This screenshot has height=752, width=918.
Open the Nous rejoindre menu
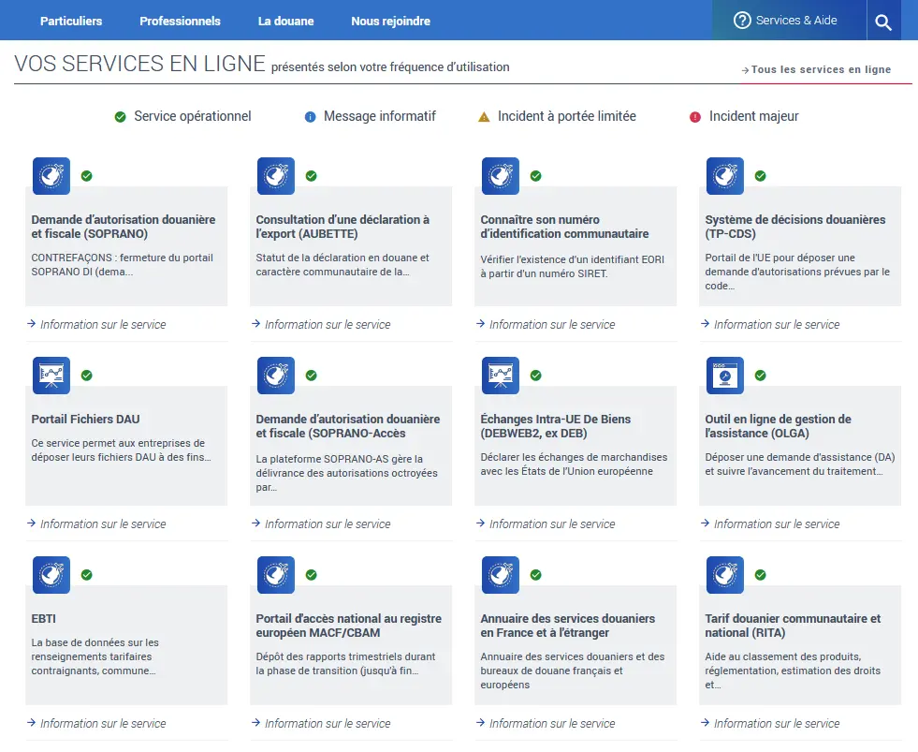(x=390, y=21)
